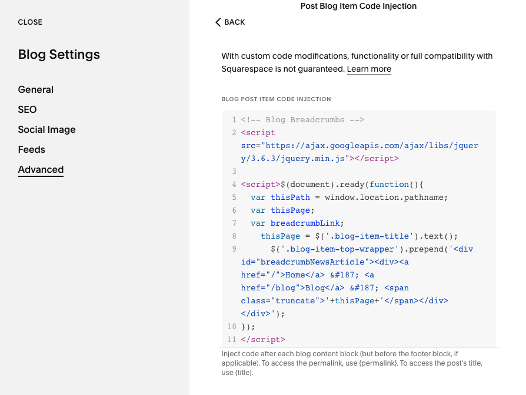
Task: Follow the Learn more link
Action: click(369, 69)
